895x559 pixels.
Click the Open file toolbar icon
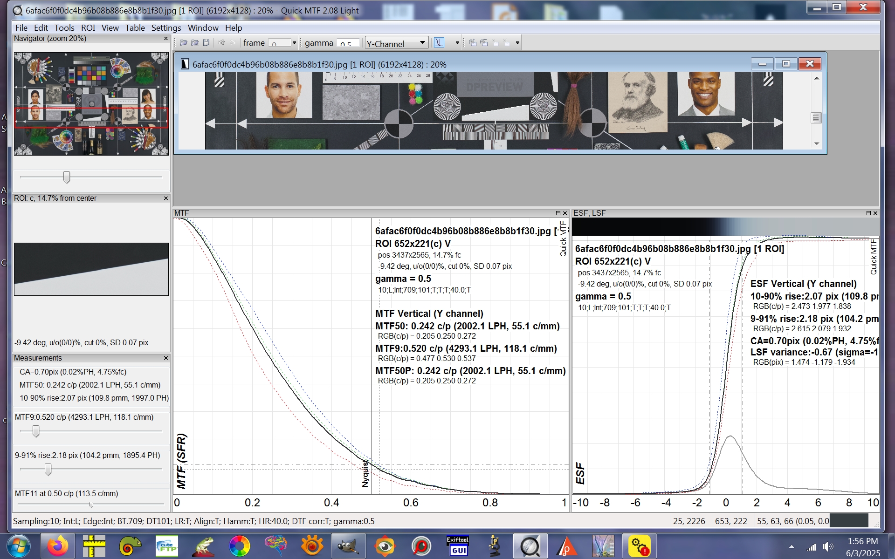(x=183, y=43)
